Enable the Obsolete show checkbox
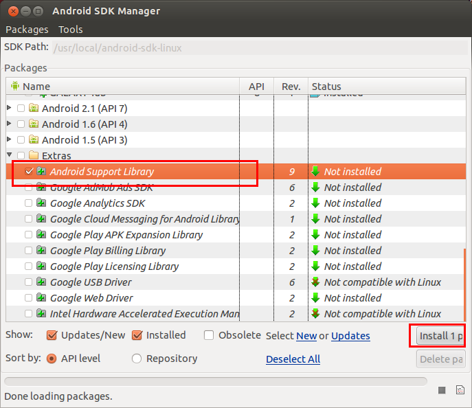The width and height of the screenshot is (472, 408). point(209,335)
